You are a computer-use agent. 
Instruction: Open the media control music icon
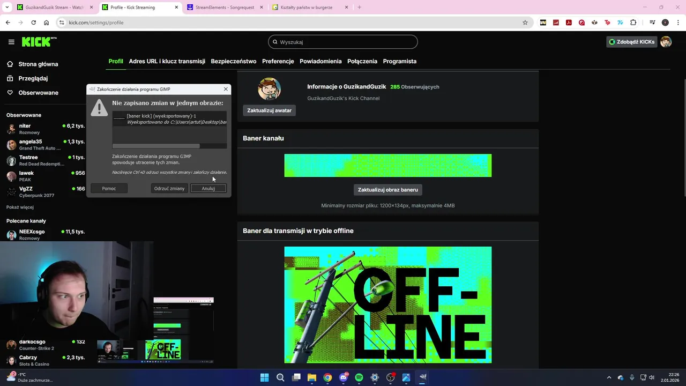point(652,23)
